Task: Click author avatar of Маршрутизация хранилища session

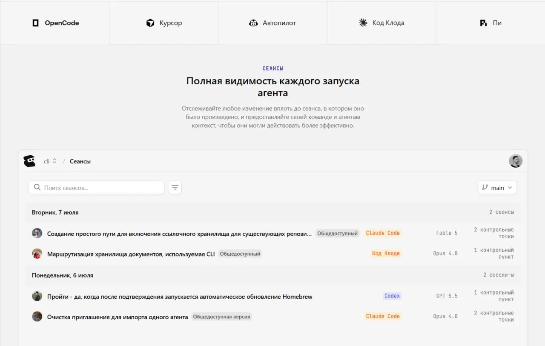Action: point(37,254)
